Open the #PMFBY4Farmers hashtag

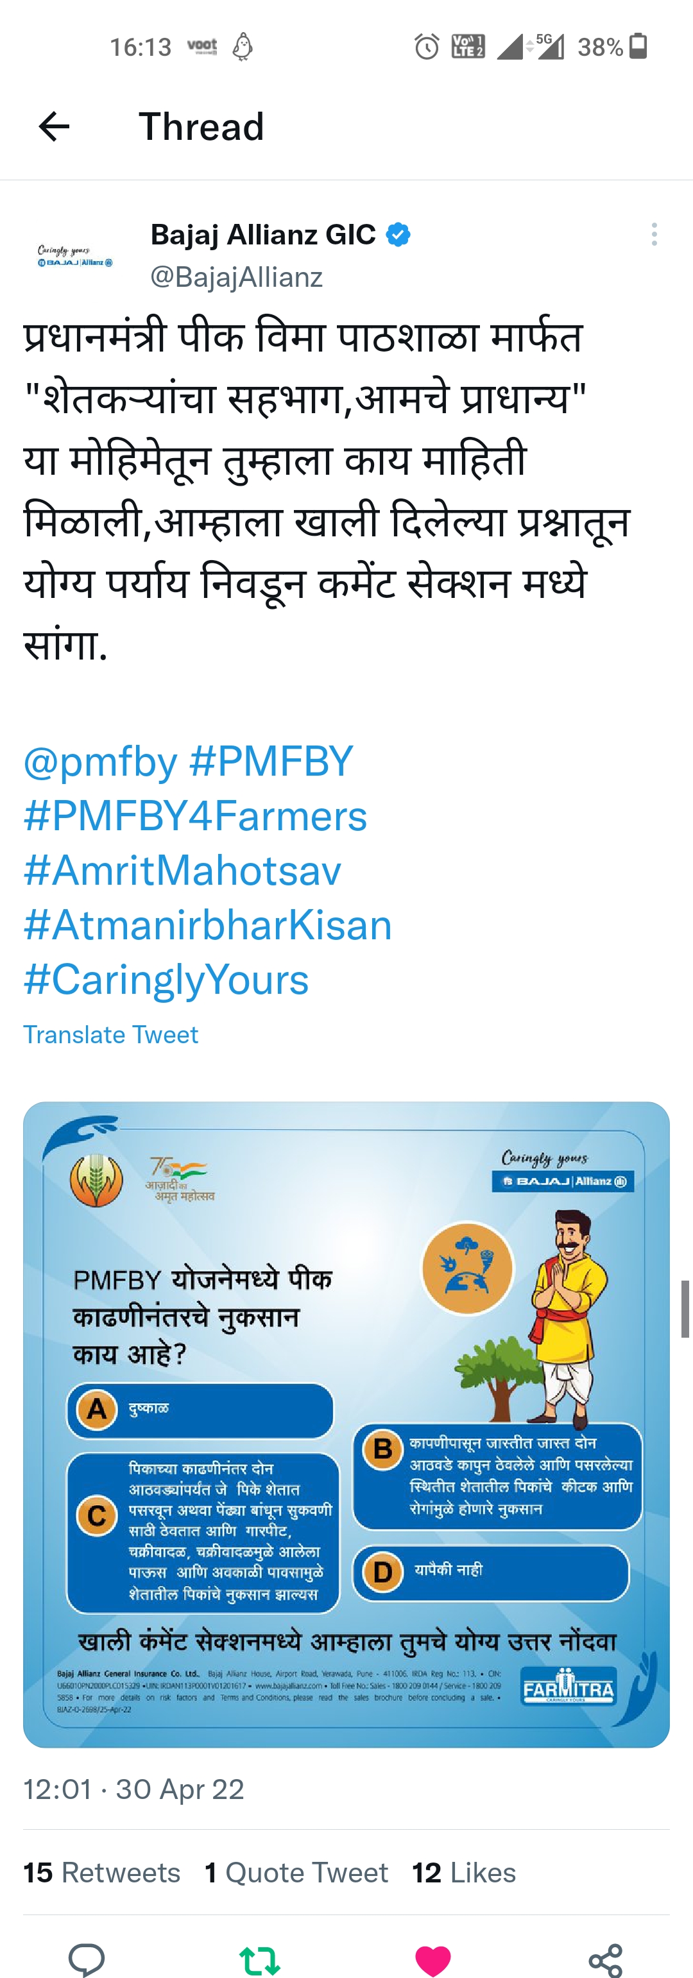coord(195,815)
